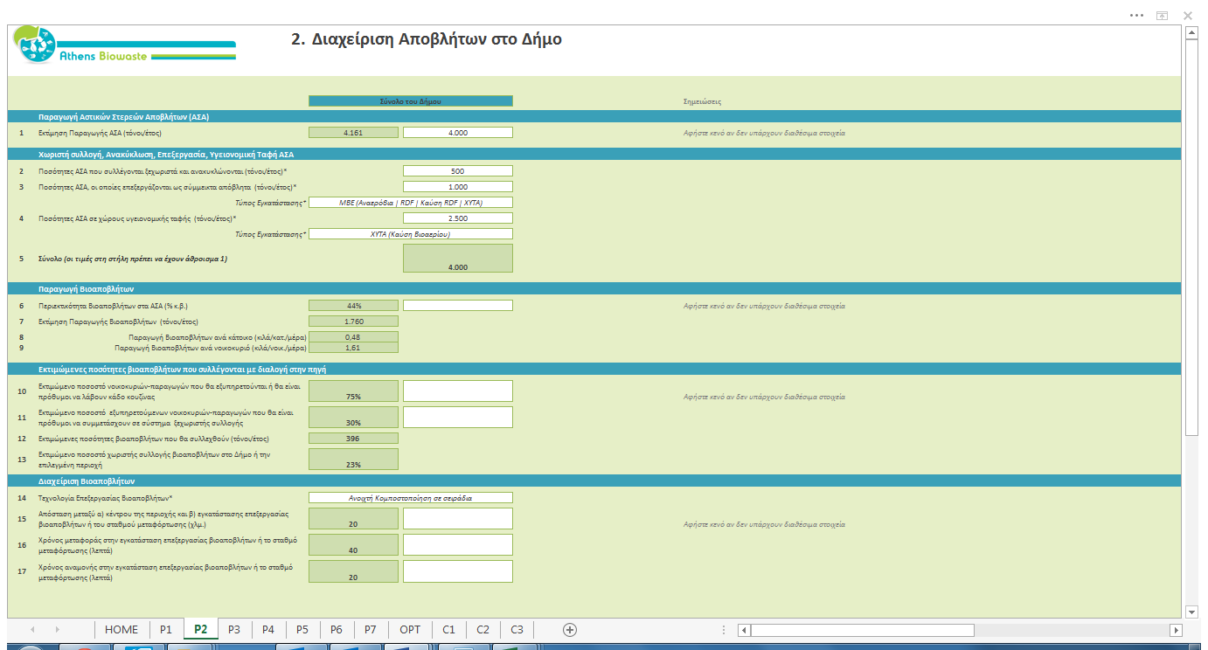Click the Ribbon Display Options icon
1208x650 pixels.
[x=1162, y=15]
